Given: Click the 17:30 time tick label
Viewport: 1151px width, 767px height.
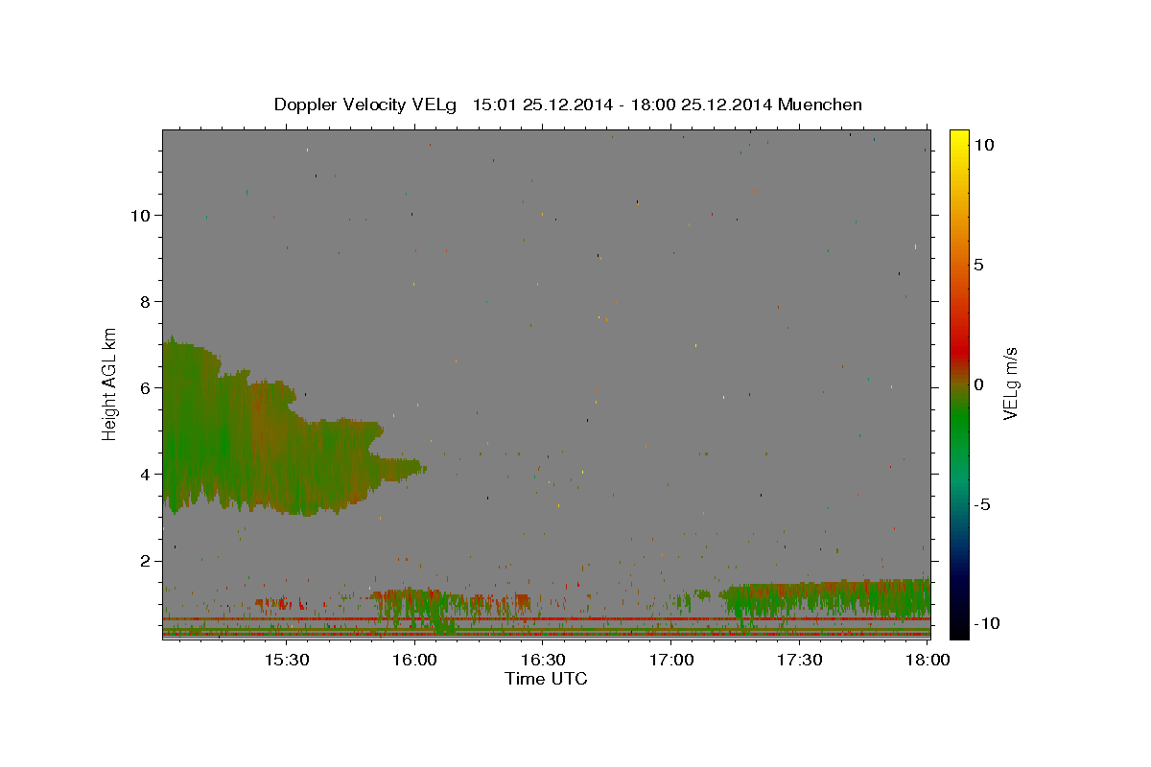Looking at the screenshot, I should pos(799,660).
